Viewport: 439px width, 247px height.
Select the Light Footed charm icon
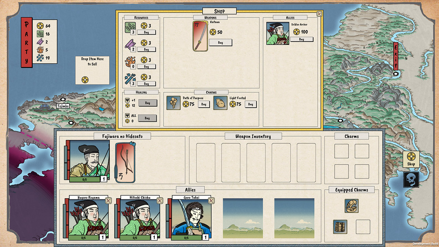click(x=220, y=103)
